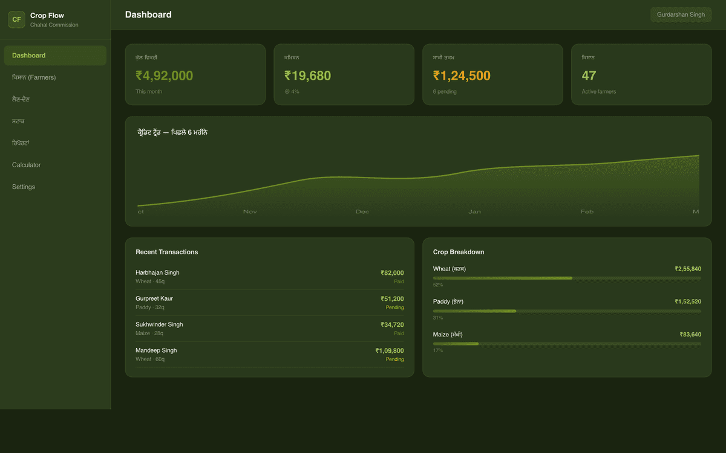
Task: Select Sukhwinder Singh's Paid transaction
Action: click(x=269, y=329)
